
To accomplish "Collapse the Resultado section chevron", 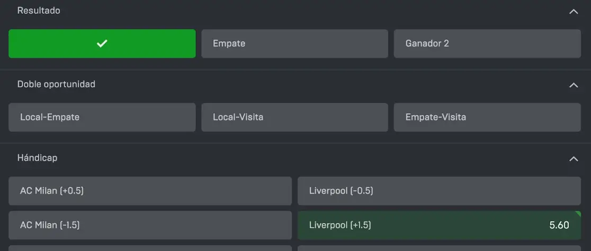I will click(x=574, y=12).
